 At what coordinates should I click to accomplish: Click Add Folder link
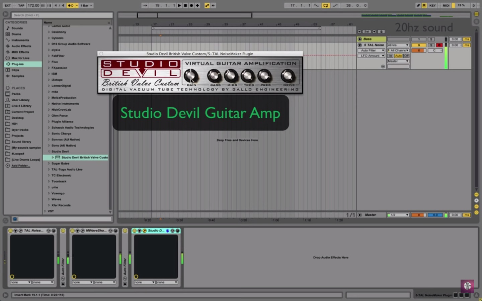[20, 166]
